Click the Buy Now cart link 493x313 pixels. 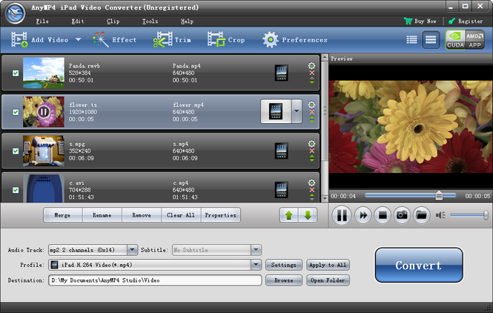pos(420,21)
